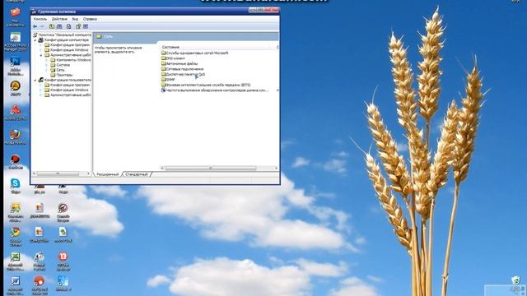Select Конфигурация пользователя in the tree
The width and height of the screenshot is (527, 296).
65,81
